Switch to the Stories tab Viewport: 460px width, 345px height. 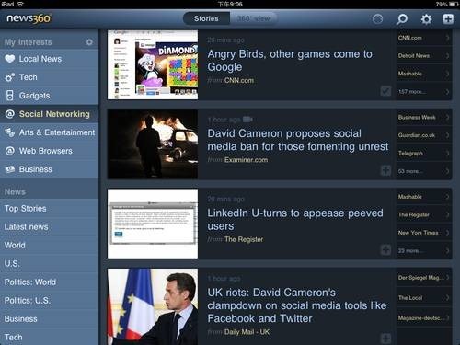[206, 18]
